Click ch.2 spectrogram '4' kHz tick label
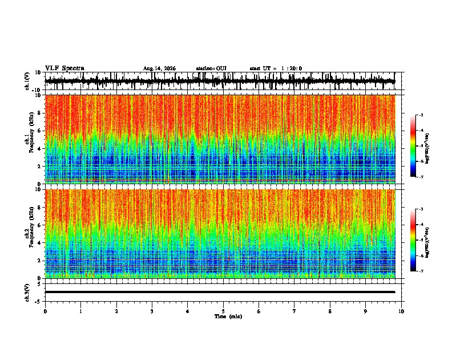The image size is (452, 349). pyautogui.click(x=39, y=243)
